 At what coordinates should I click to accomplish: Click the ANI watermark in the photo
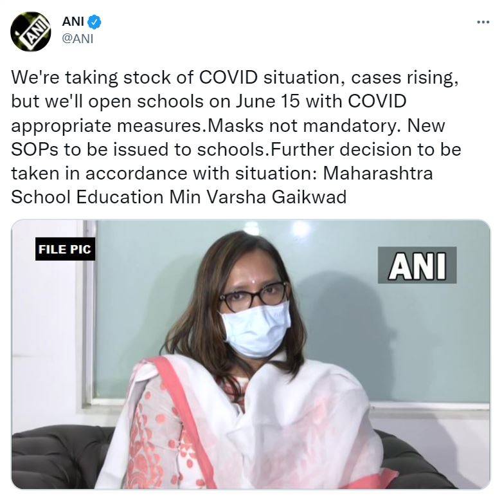pos(417,265)
